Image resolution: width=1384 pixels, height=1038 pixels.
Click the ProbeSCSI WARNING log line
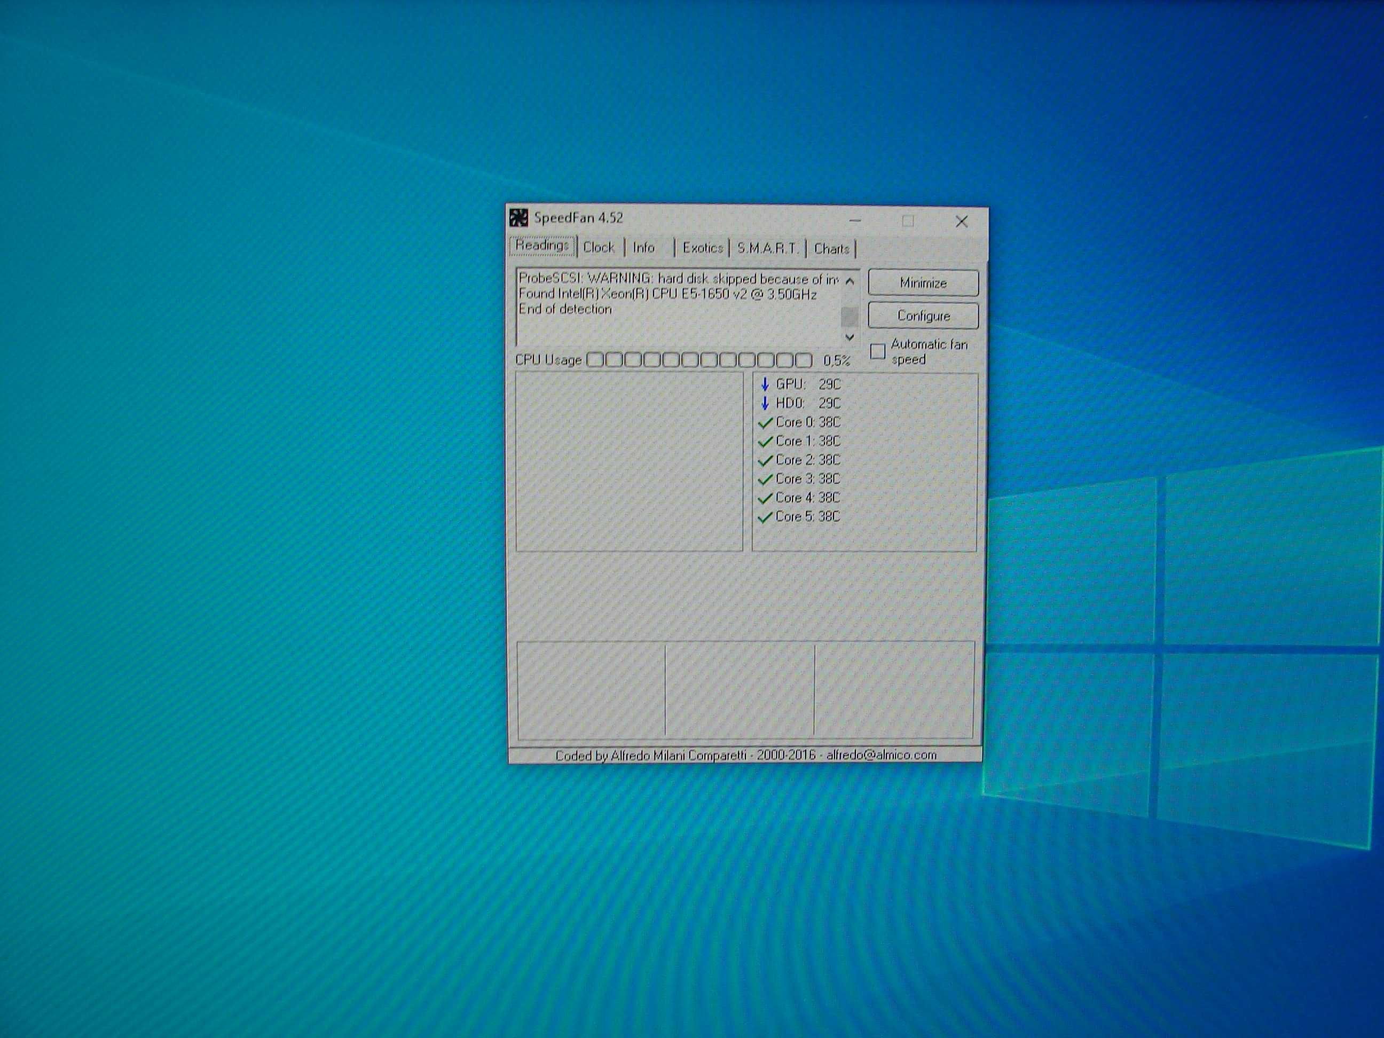click(x=678, y=279)
